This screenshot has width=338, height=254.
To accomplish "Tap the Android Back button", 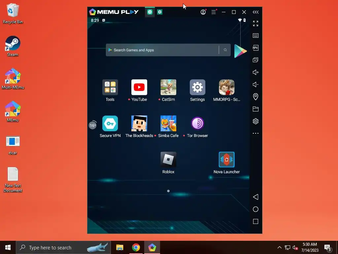I will point(255,197).
